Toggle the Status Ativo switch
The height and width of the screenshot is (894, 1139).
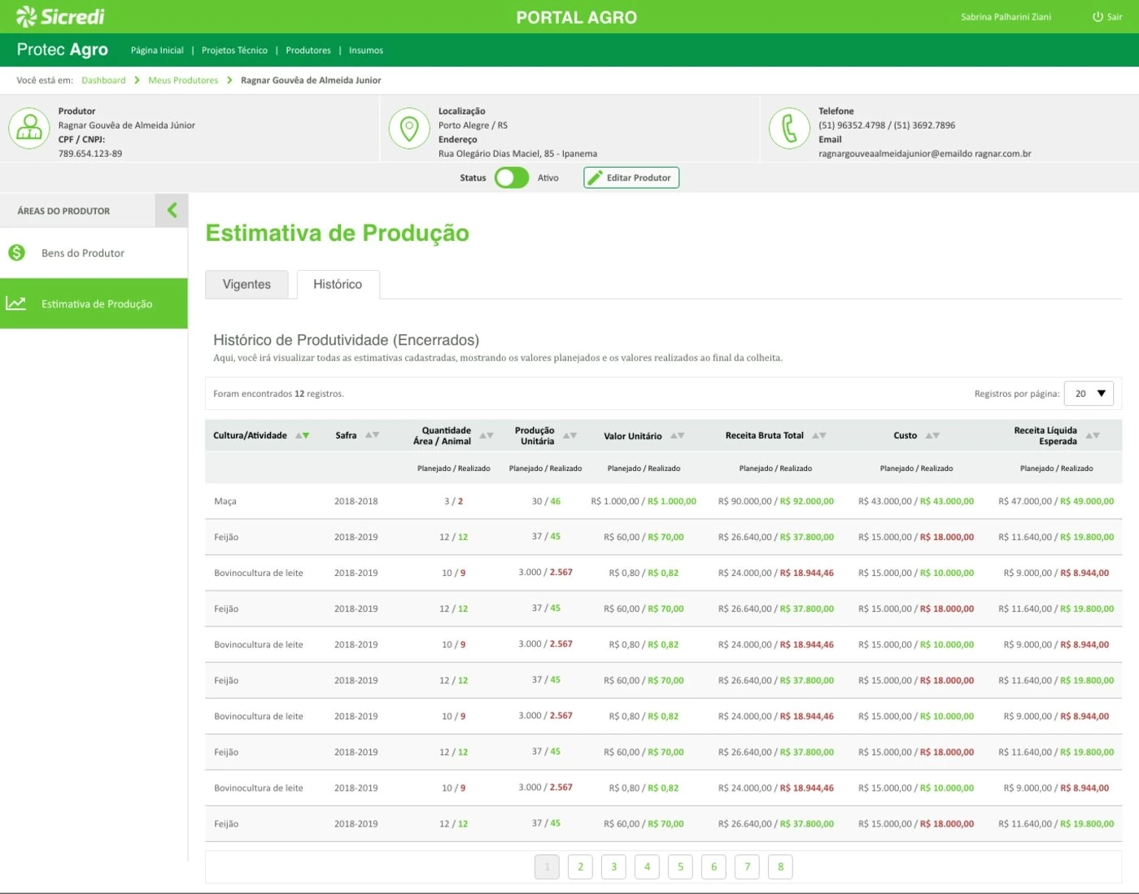click(x=512, y=177)
